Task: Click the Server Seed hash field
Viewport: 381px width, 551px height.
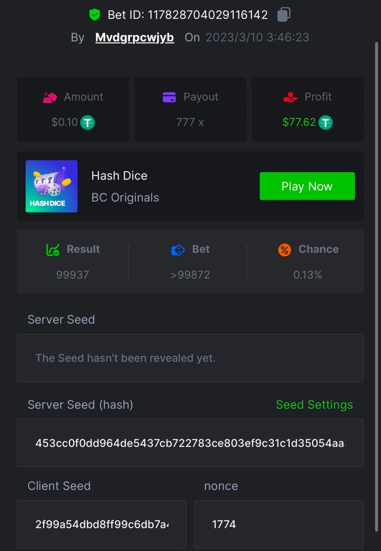Action: [x=190, y=443]
